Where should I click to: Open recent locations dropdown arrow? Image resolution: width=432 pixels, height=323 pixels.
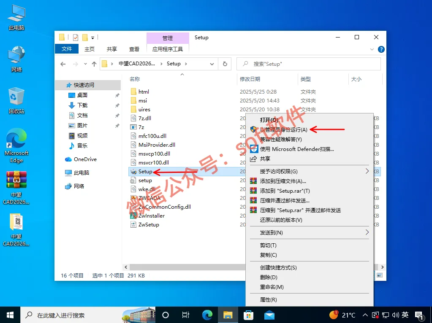point(85,64)
